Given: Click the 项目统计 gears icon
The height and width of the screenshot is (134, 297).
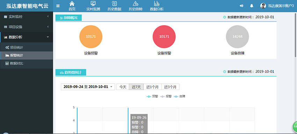Looking at the screenshot, I should pos(7,47).
